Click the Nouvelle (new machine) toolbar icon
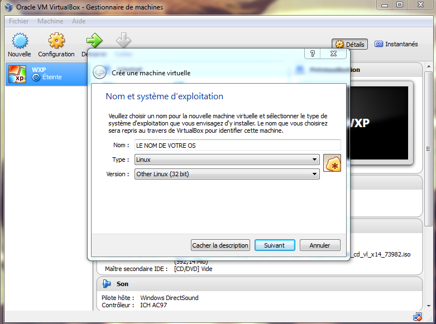This screenshot has width=436, height=324. 20,41
